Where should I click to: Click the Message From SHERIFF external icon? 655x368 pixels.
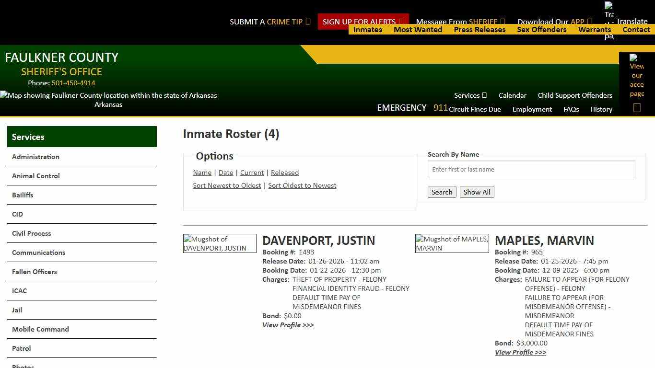point(503,22)
